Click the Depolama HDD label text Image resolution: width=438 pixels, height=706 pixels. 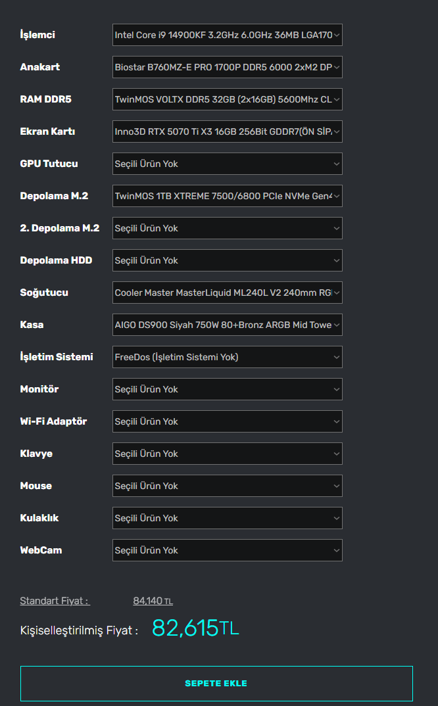56,260
